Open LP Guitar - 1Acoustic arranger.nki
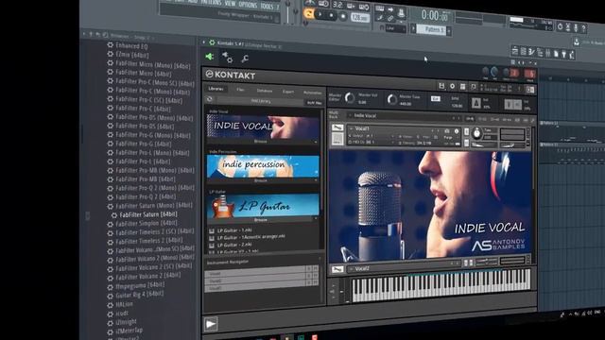The width and height of the screenshot is (605, 340). [x=251, y=237]
